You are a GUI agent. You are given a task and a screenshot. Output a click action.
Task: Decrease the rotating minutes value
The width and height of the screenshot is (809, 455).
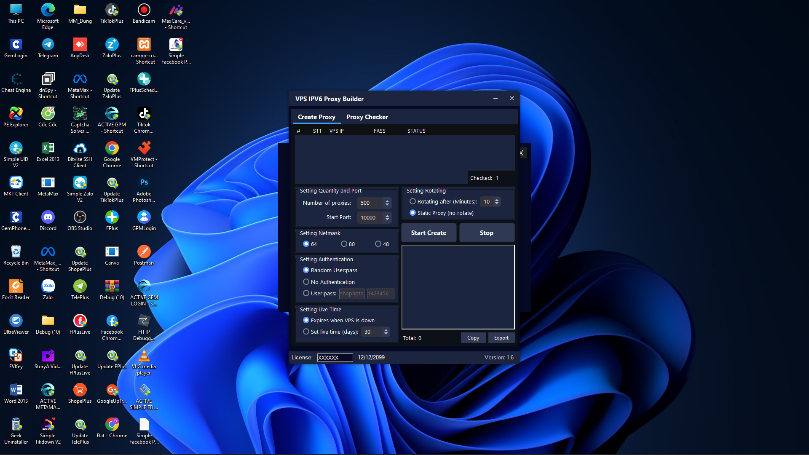[497, 204]
